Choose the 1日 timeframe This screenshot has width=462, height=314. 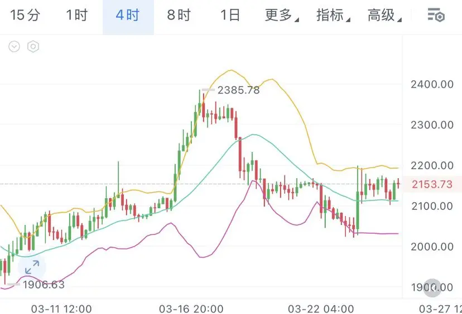pyautogui.click(x=230, y=15)
